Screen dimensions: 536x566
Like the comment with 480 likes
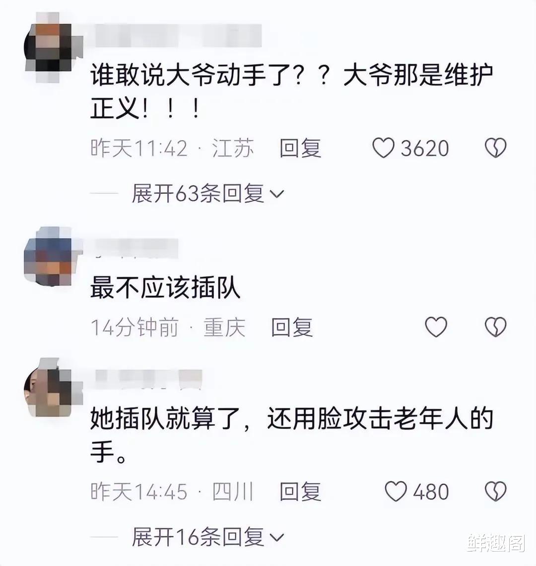click(x=396, y=492)
